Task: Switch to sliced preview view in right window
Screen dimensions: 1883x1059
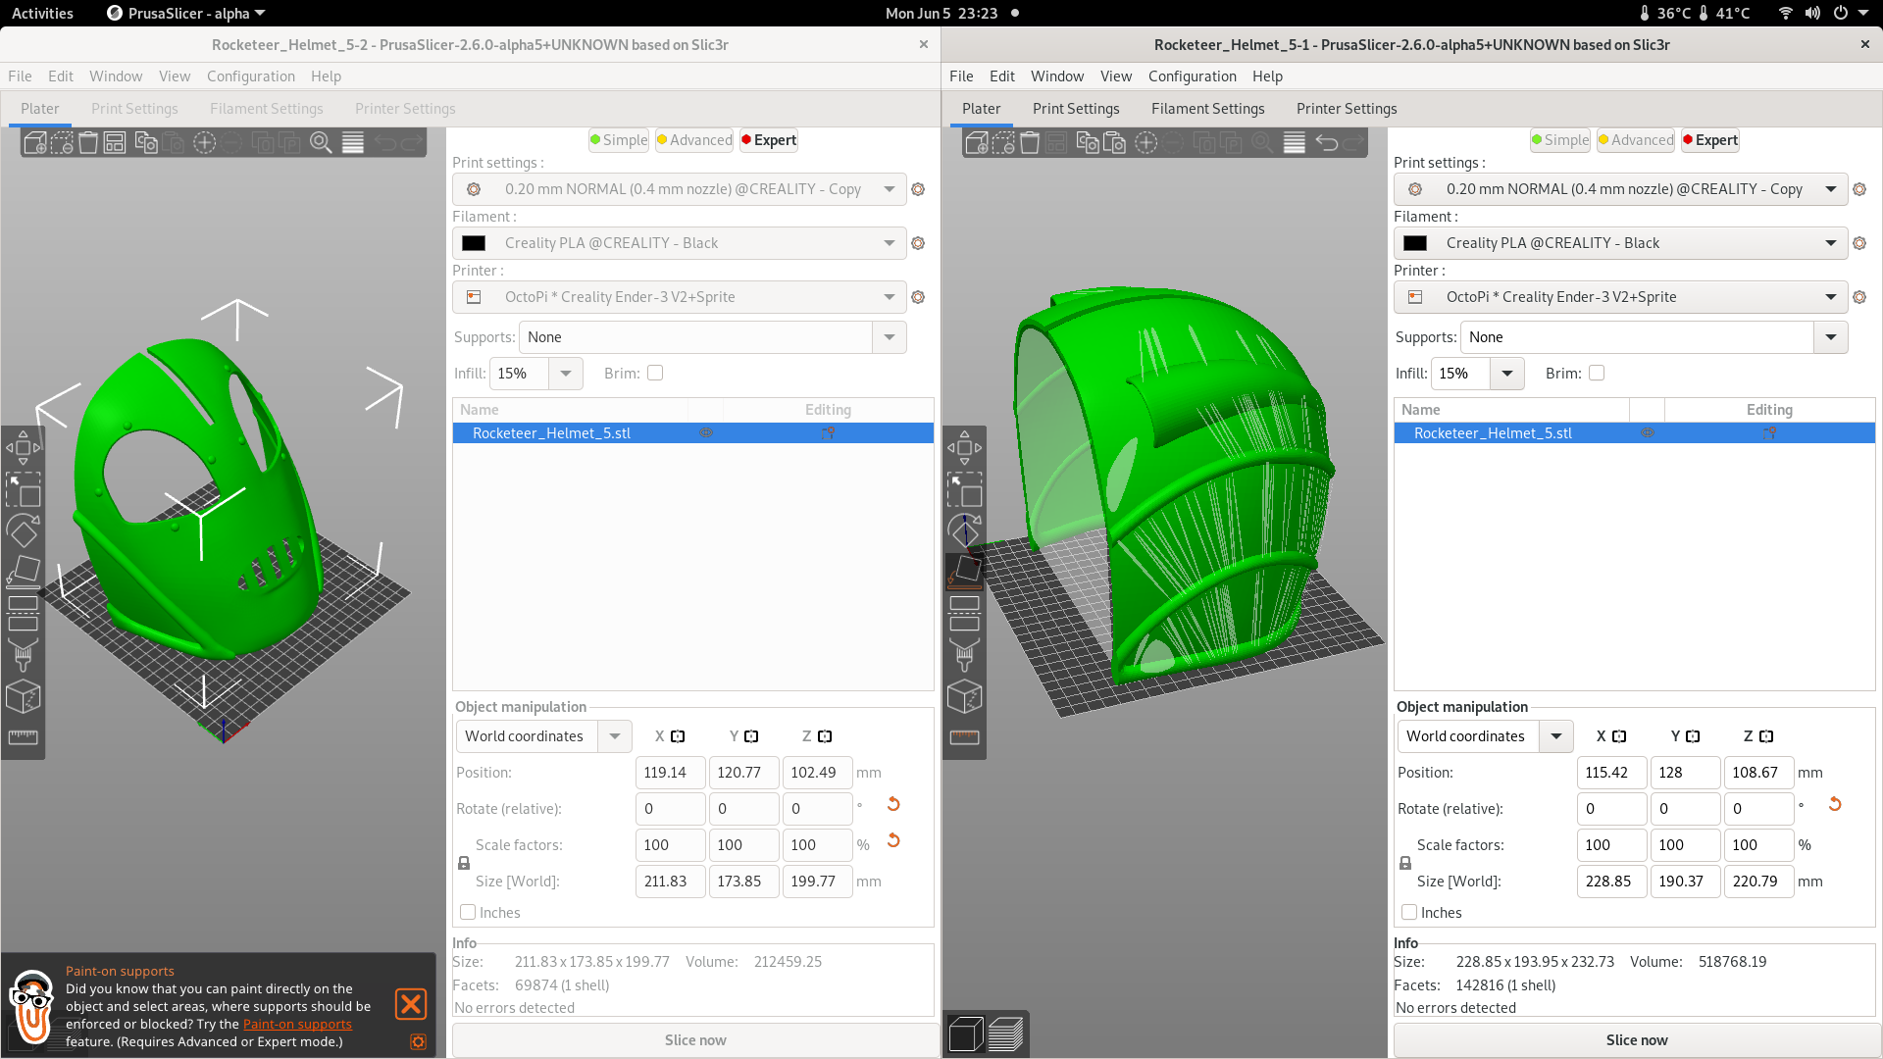Action: click(x=1006, y=1034)
